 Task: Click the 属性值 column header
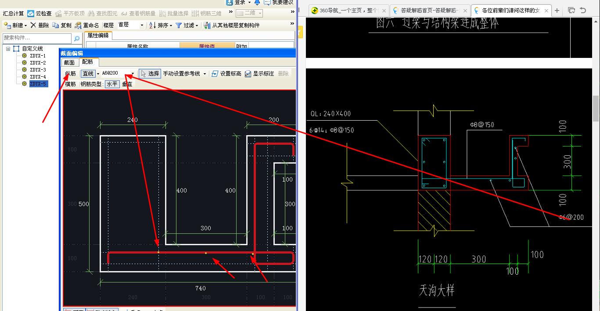click(207, 46)
